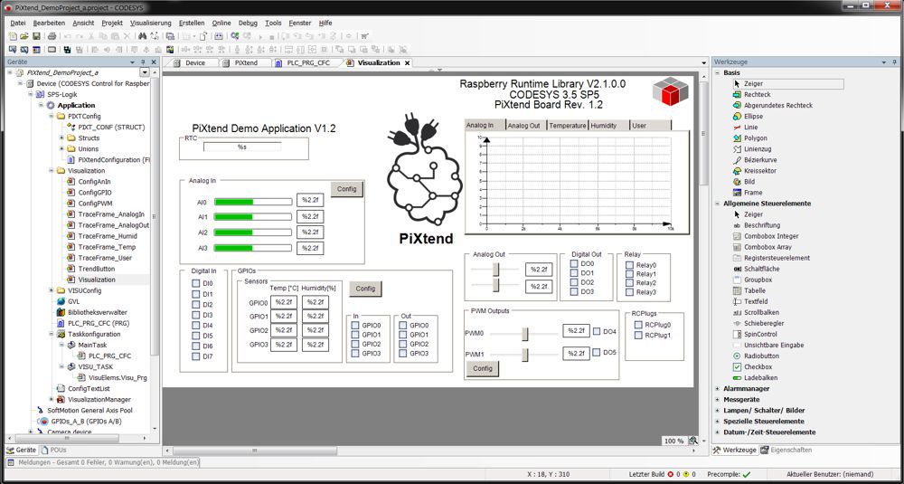The height and width of the screenshot is (484, 904).
Task: Collapse the Taskkonfiguration node
Action: coord(52,334)
